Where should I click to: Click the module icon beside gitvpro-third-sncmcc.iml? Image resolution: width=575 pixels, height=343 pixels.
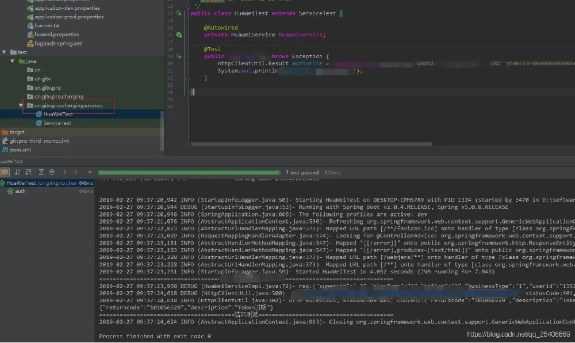[5, 140]
